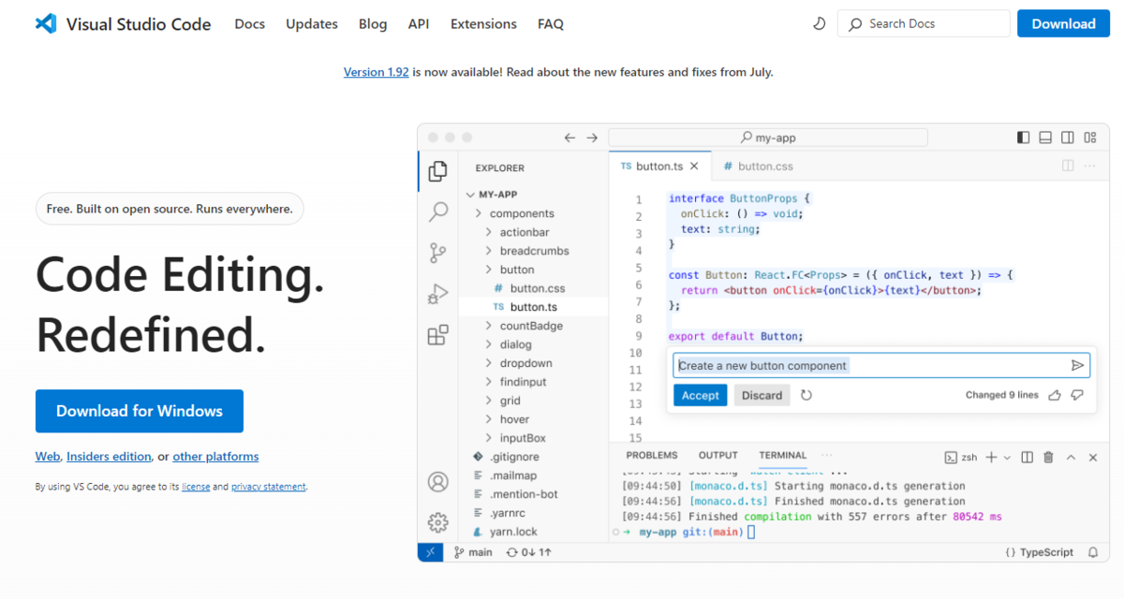Open the new terminal dropdown chevron
1124x599 pixels.
pos(1007,458)
